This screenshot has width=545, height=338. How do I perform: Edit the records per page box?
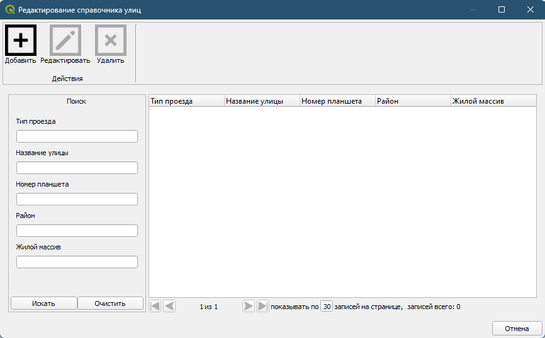[x=327, y=307]
